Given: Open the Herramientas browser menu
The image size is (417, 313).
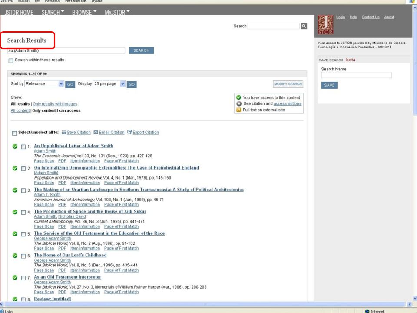Looking at the screenshot, I should click(x=76, y=1).
